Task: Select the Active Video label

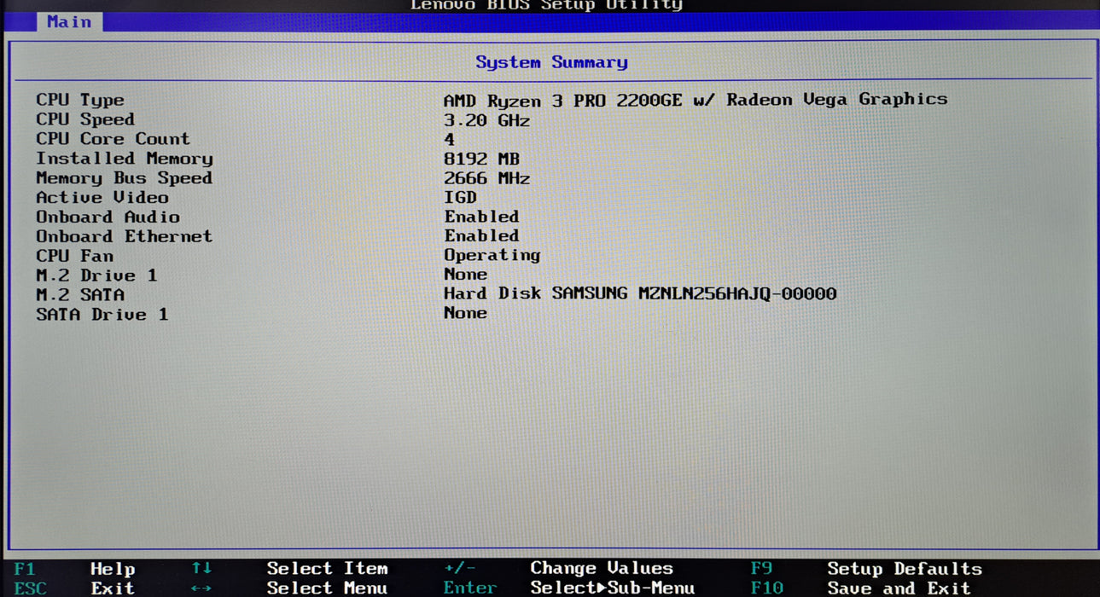Action: (x=102, y=198)
